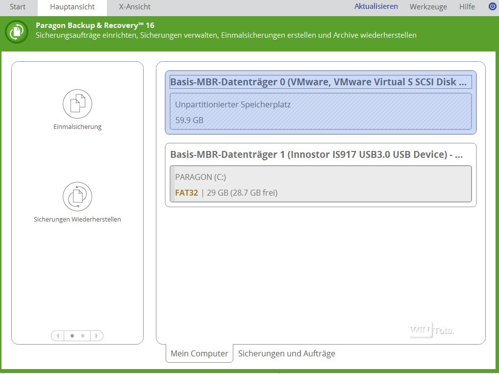Switch to the Hauptansicht tab
The width and height of the screenshot is (499, 374).
coord(72,7)
